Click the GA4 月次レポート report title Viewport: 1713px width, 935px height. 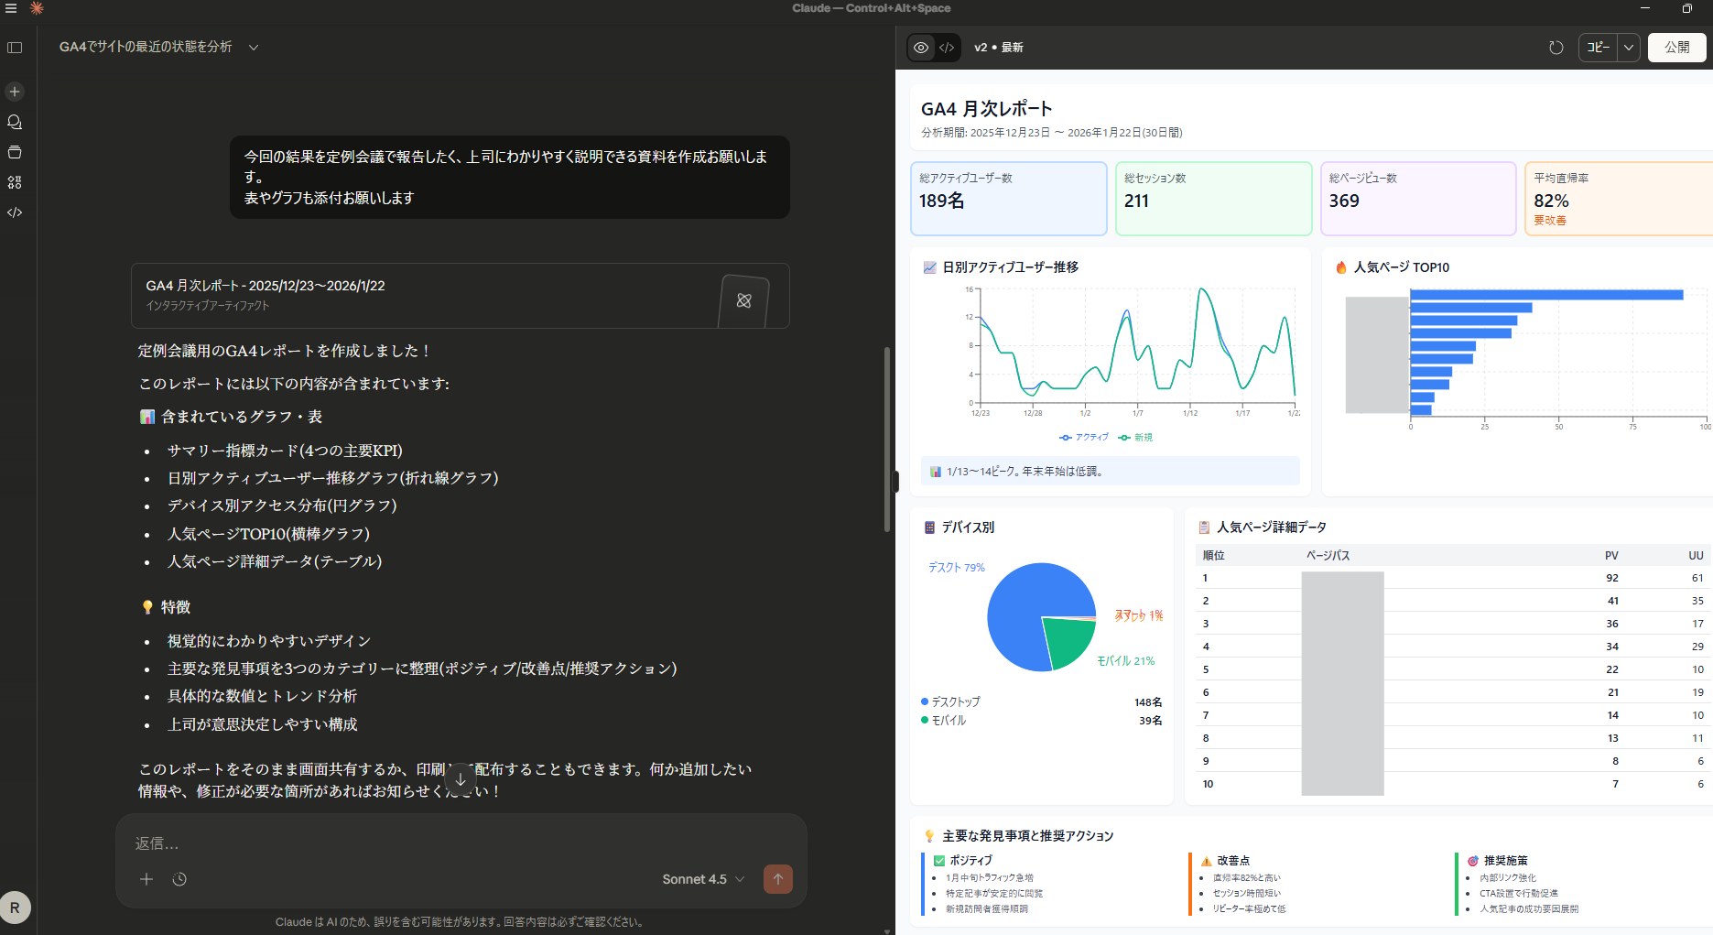tap(986, 109)
